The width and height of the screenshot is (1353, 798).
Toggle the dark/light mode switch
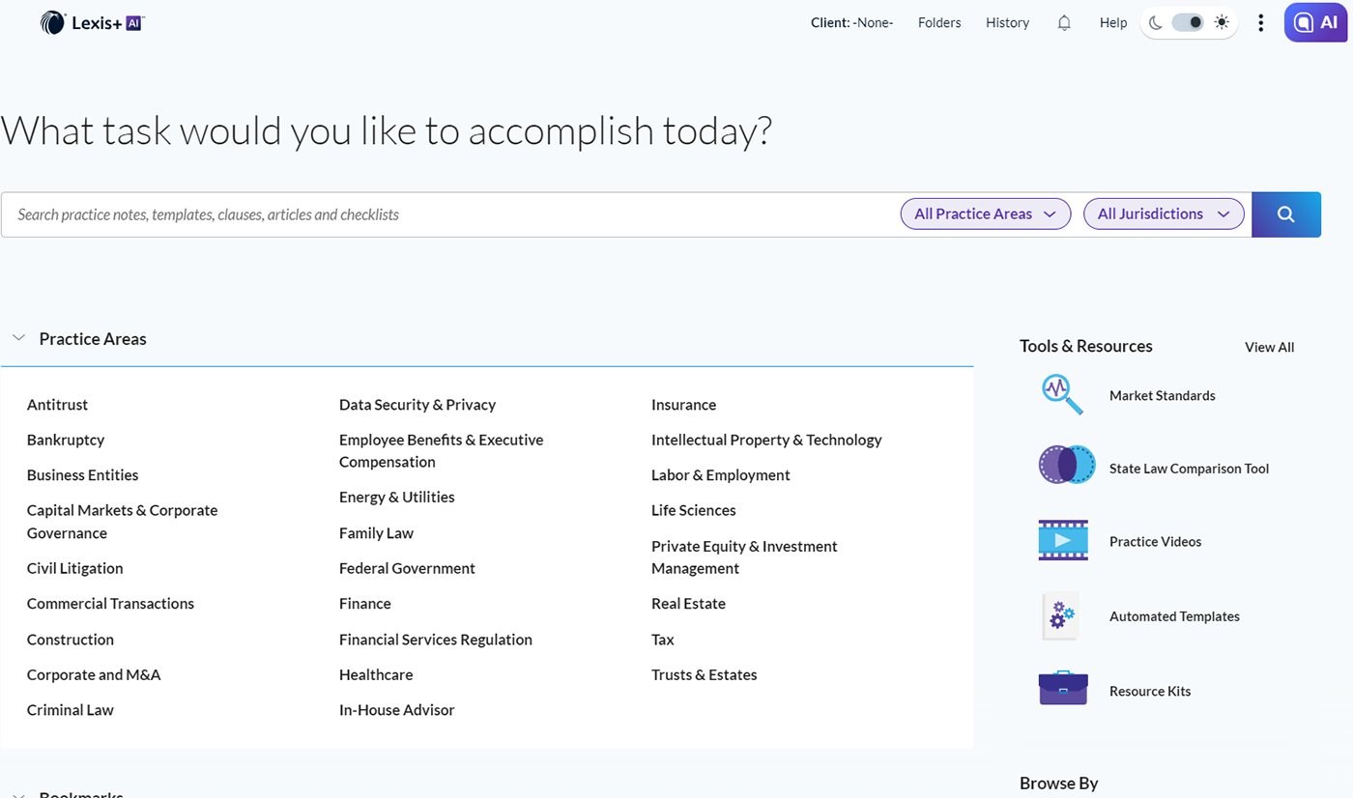point(1189,22)
